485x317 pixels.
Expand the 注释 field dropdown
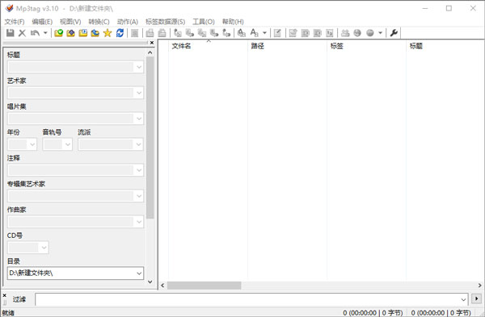pos(139,170)
